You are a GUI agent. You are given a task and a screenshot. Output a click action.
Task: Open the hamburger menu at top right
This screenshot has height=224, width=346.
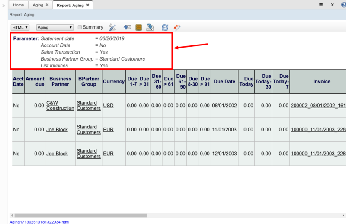[x=321, y=5]
